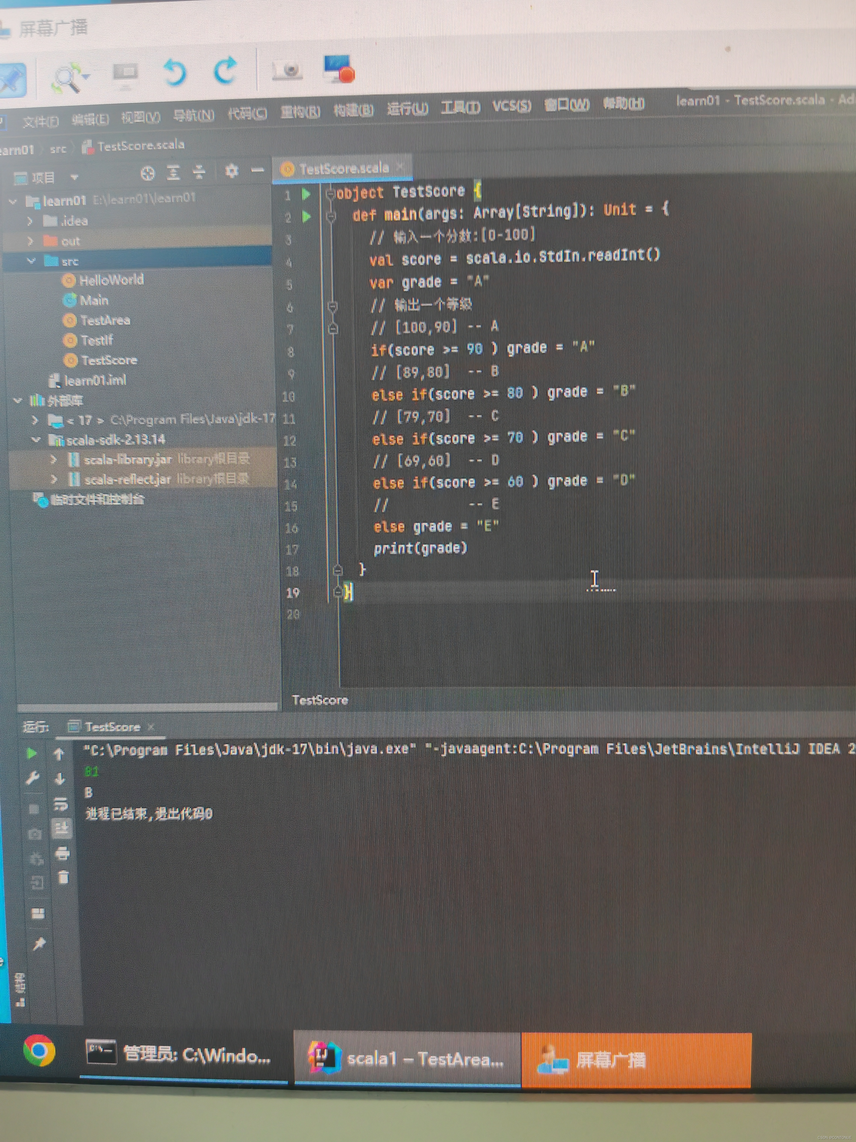Run TestScore object from line 1 gutter arrow
856x1142 pixels.
(x=306, y=194)
